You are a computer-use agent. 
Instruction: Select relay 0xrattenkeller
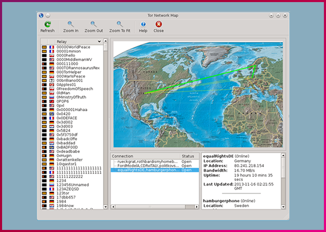[69, 160]
